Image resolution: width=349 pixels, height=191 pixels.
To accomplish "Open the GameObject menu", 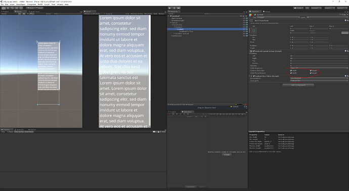I will click(x=20, y=5).
